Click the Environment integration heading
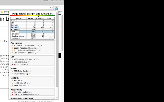Image resolution: width=164 pixels, height=102 pixels. coord(22,98)
